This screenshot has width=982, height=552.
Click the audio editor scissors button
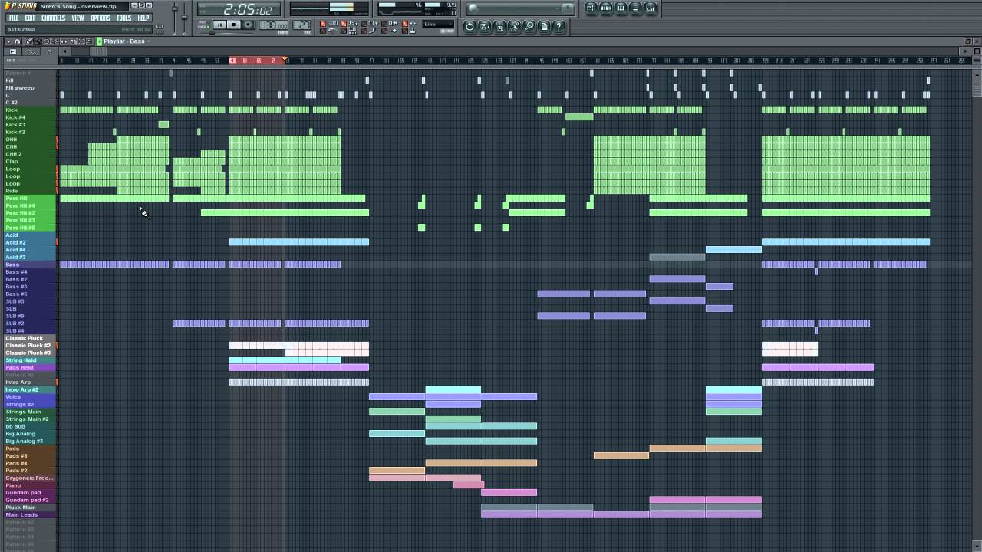point(514,26)
